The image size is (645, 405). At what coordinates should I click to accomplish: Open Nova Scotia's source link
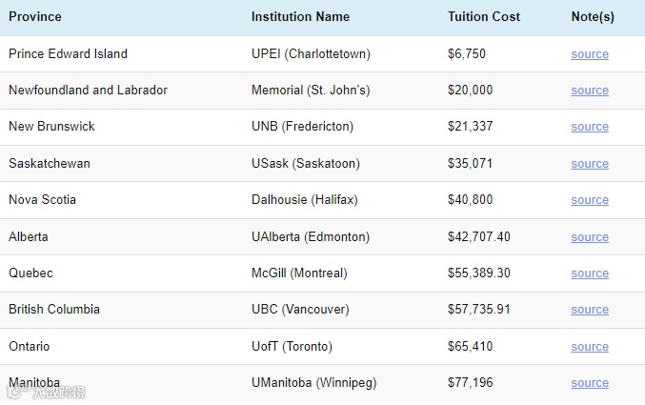(x=590, y=200)
